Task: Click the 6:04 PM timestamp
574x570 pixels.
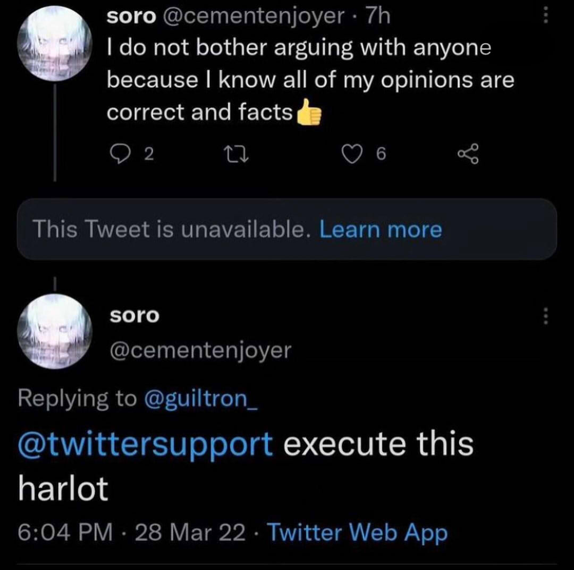Action: point(65,533)
